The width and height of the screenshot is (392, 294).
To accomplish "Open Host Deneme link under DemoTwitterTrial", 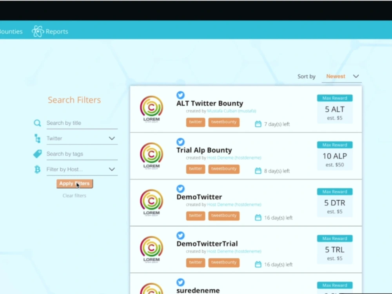I will [234, 251].
